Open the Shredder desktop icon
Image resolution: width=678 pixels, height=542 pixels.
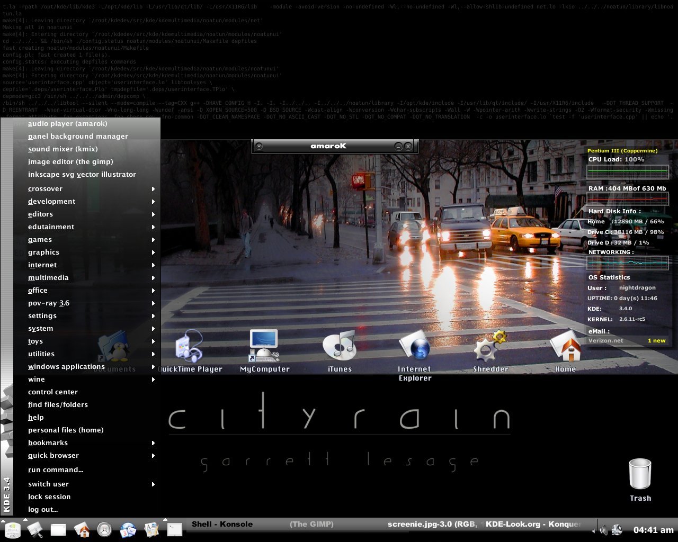pyautogui.click(x=490, y=351)
